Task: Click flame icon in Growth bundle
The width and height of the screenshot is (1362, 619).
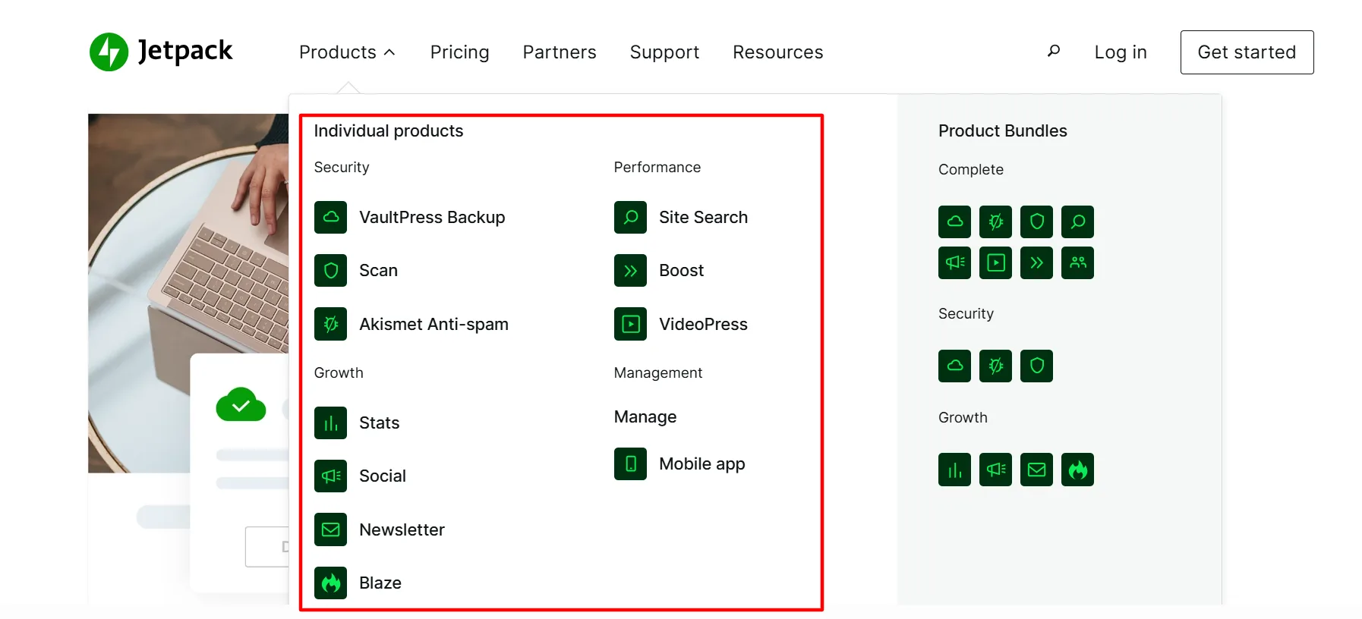Action: pyautogui.click(x=1078, y=470)
